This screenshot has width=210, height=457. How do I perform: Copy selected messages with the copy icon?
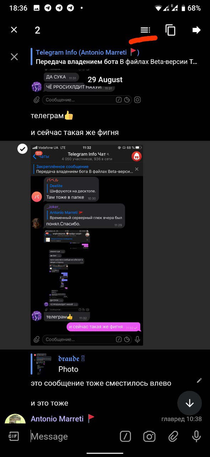click(x=170, y=30)
